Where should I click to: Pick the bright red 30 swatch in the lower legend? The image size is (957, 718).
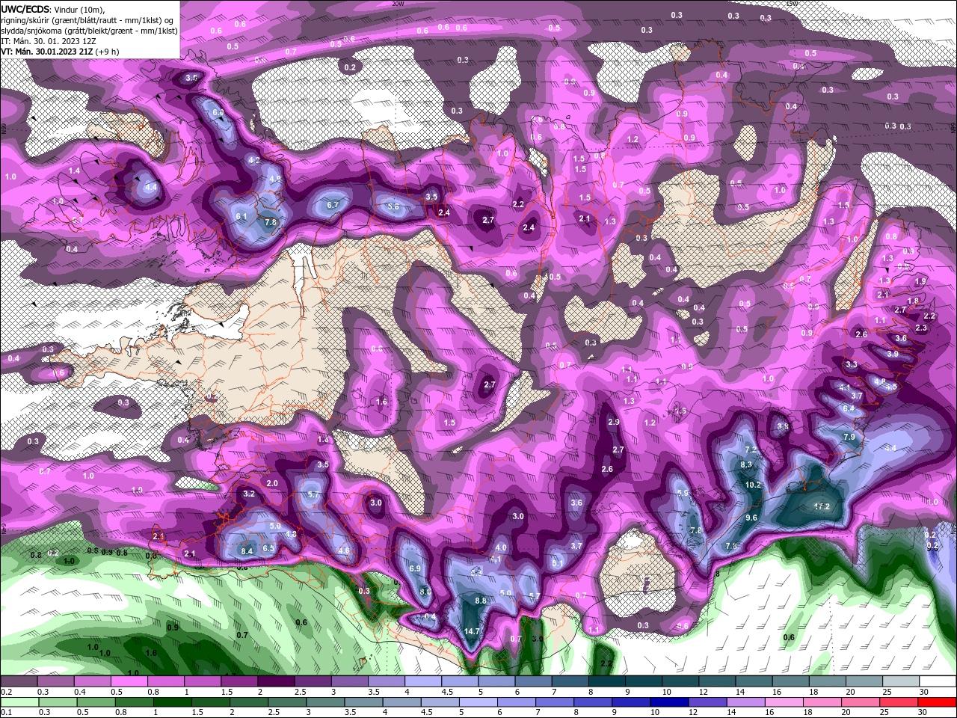pyautogui.click(x=937, y=702)
